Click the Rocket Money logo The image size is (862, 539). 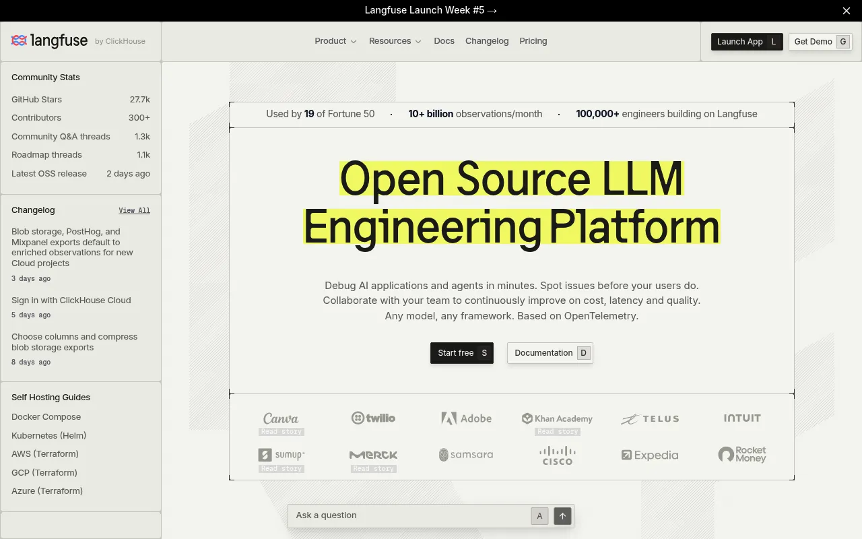coord(742,455)
